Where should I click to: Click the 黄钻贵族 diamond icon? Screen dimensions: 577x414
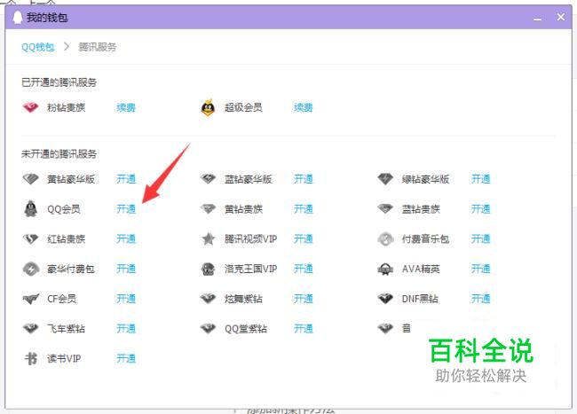point(208,209)
